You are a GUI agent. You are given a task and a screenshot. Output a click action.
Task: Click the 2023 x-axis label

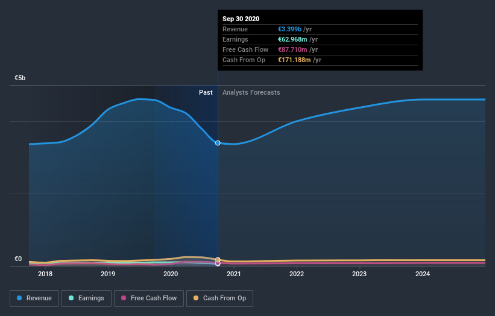[359, 274]
